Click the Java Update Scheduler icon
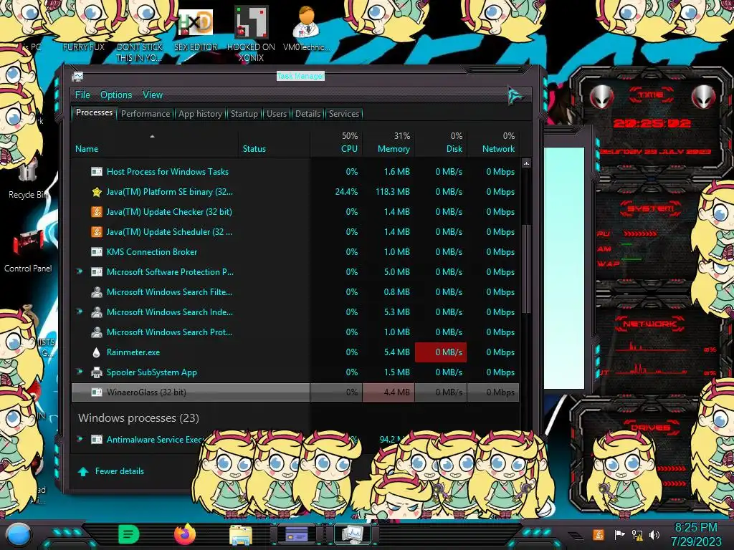Viewport: 734px width, 550px height. pyautogui.click(x=97, y=232)
